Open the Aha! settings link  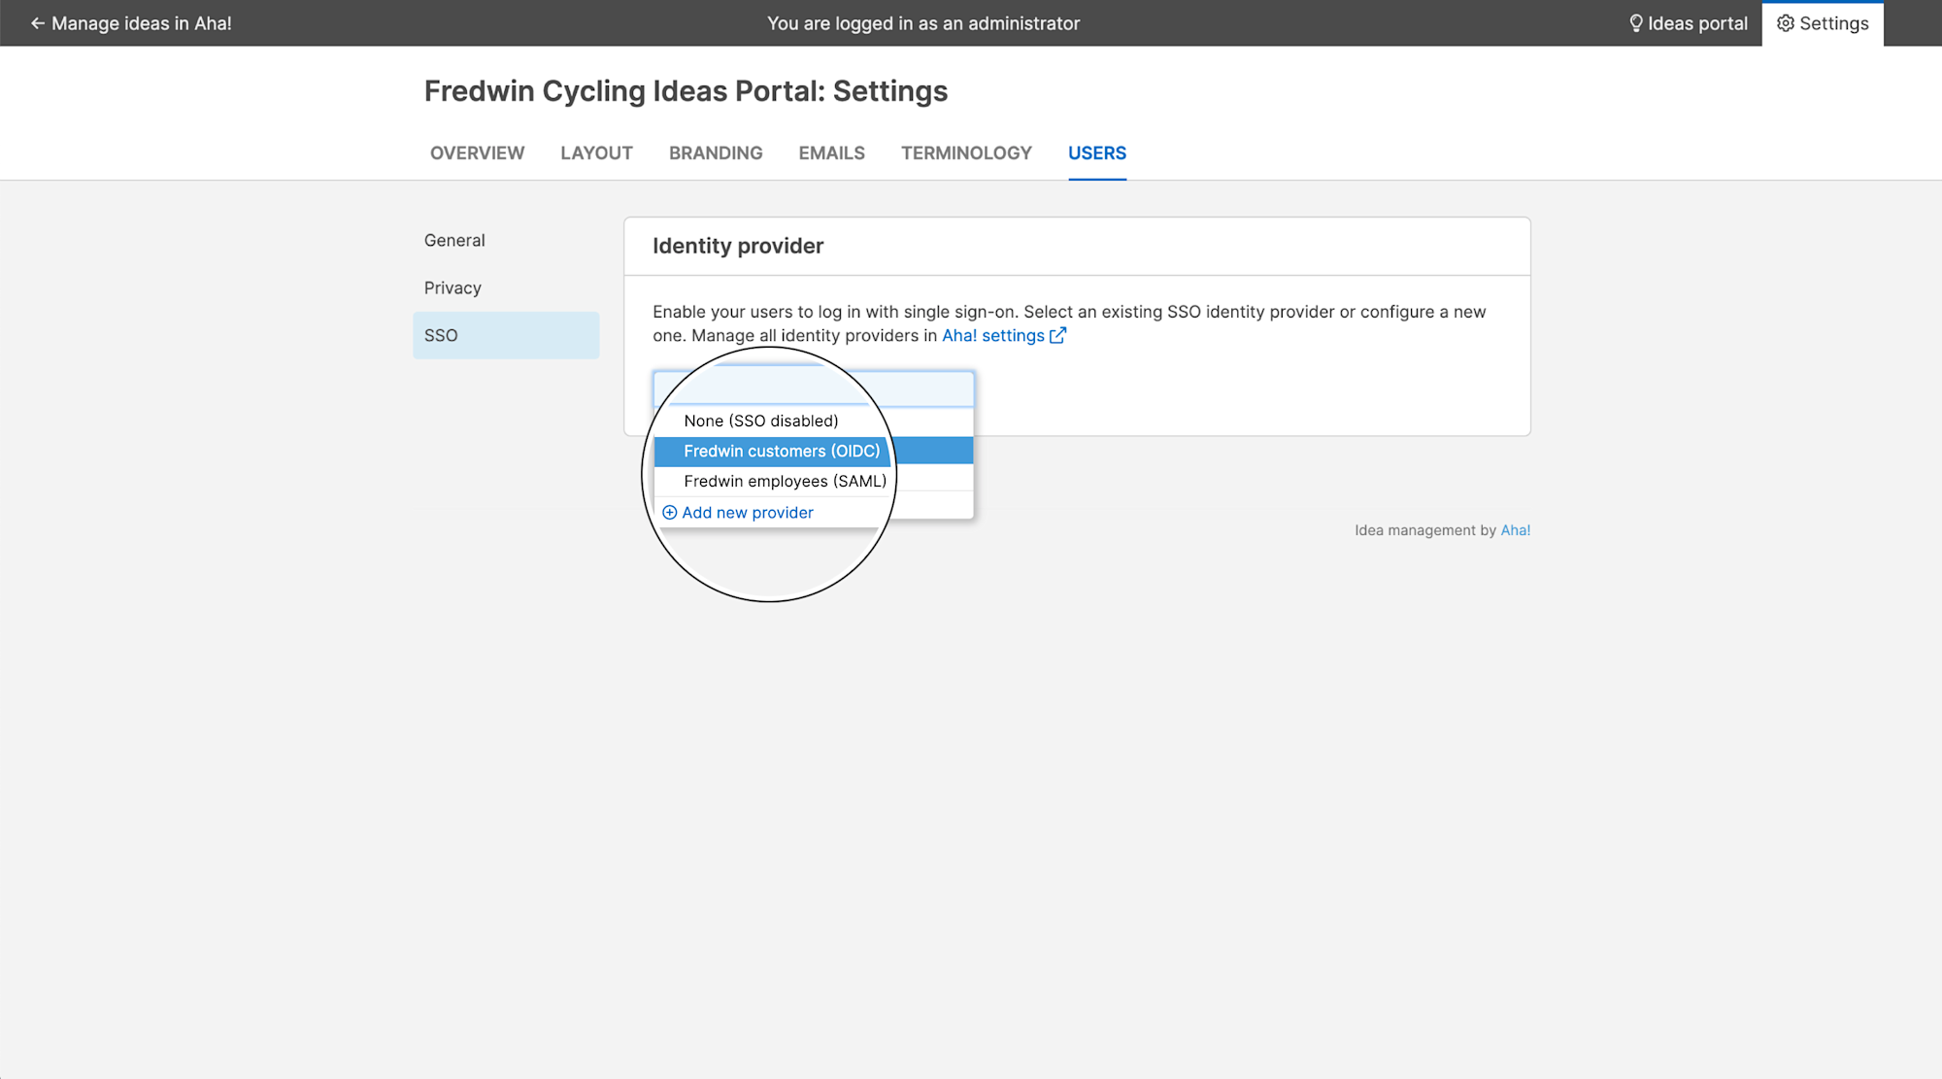click(x=992, y=336)
